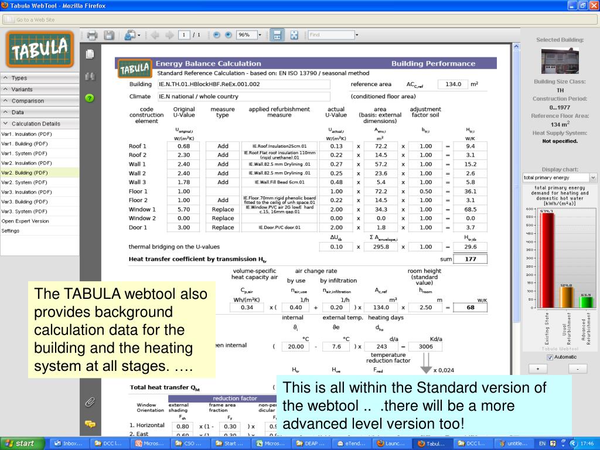Click the print icon in PDF toolbar
Screen dimensions: 600x450
pyautogui.click(x=92, y=35)
